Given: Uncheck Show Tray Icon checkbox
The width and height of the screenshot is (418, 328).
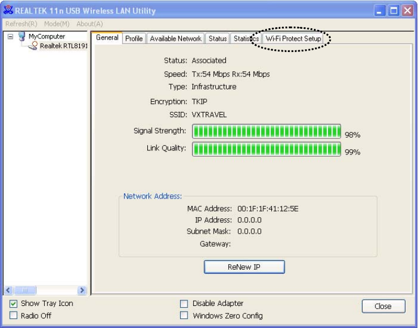Looking at the screenshot, I should point(14,304).
